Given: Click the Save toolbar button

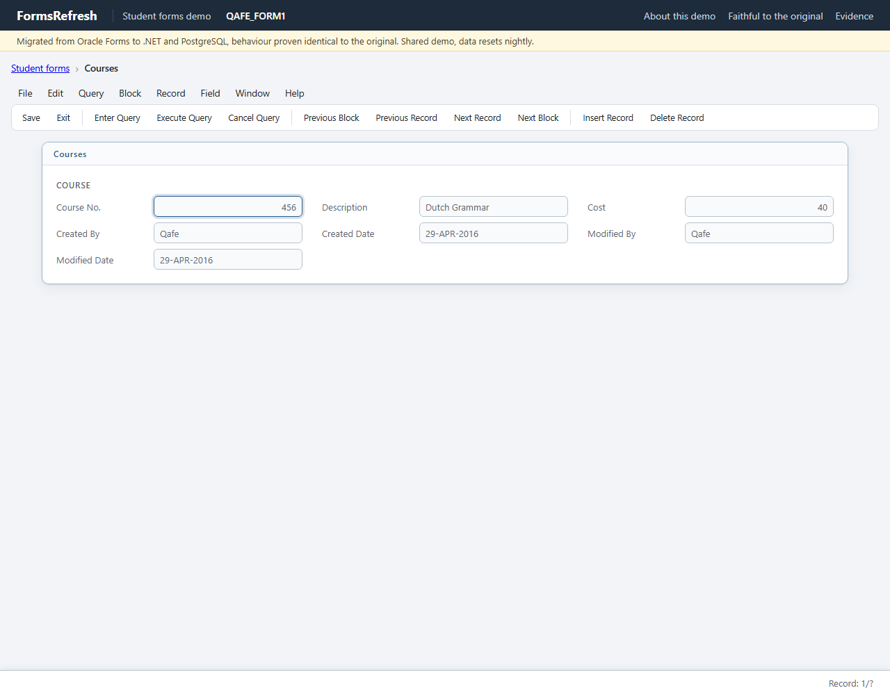Looking at the screenshot, I should click(x=31, y=117).
